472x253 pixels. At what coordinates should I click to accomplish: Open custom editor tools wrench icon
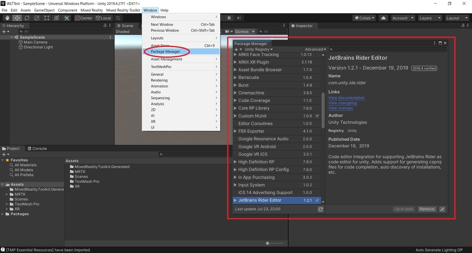point(66,18)
